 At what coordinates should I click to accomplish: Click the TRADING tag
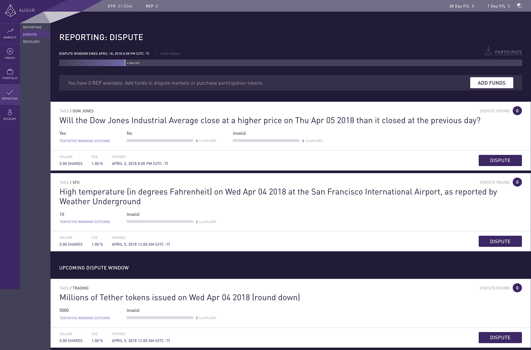click(81, 288)
